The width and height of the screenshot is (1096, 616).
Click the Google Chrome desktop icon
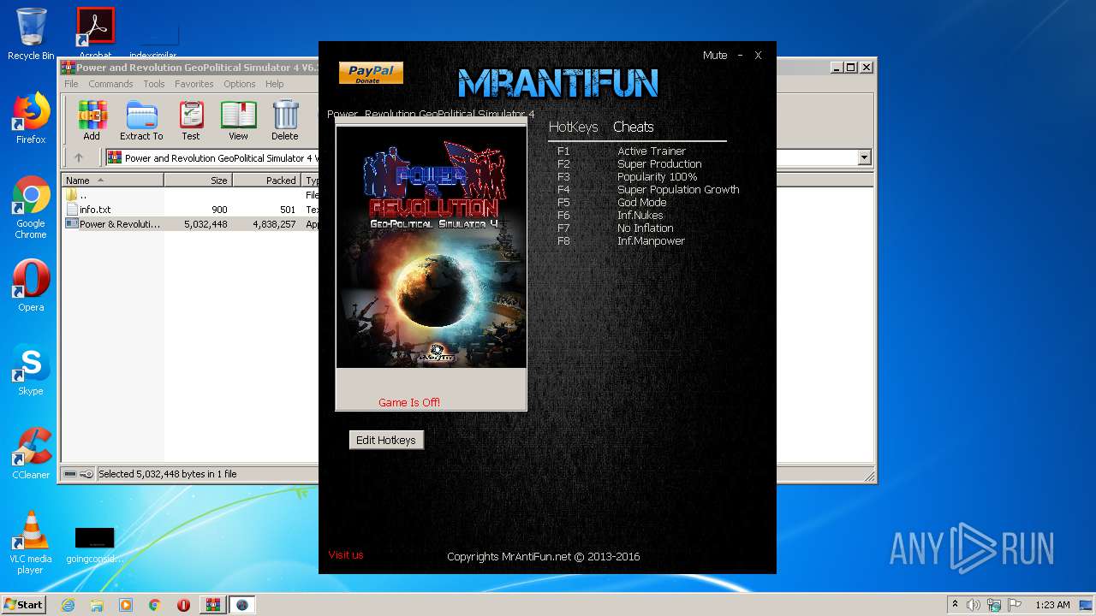31,208
